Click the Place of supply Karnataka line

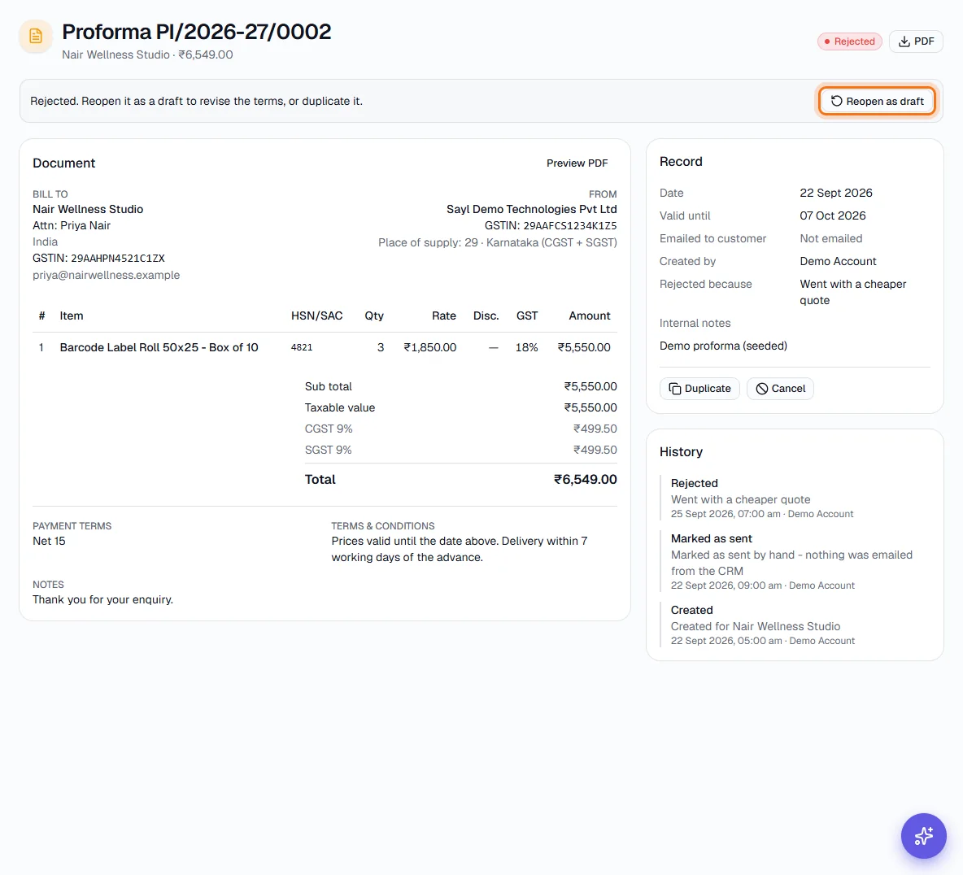(x=498, y=242)
